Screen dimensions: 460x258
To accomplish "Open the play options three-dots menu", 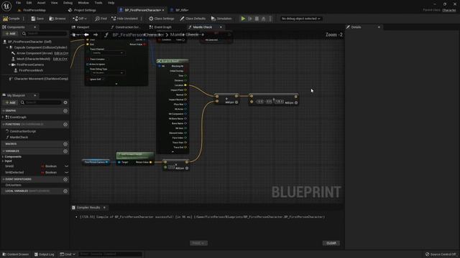I will (x=270, y=19).
